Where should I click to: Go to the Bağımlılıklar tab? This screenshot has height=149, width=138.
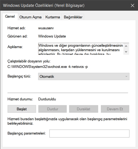tap(73, 17)
